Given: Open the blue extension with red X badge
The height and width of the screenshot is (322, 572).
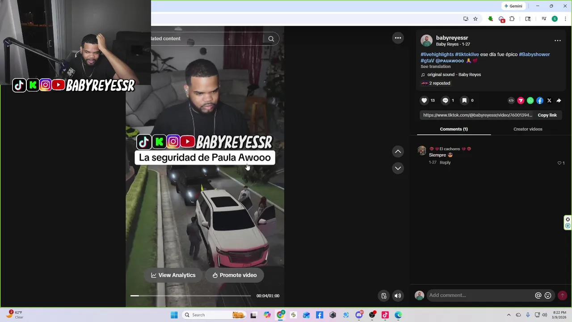Looking at the screenshot, I should pyautogui.click(x=501, y=19).
